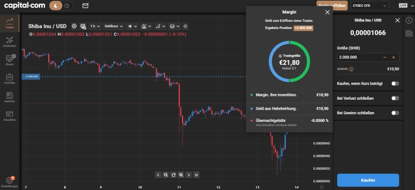415x190 pixels.
Task: Click the 11 date label on time axis
Action: 179,187
